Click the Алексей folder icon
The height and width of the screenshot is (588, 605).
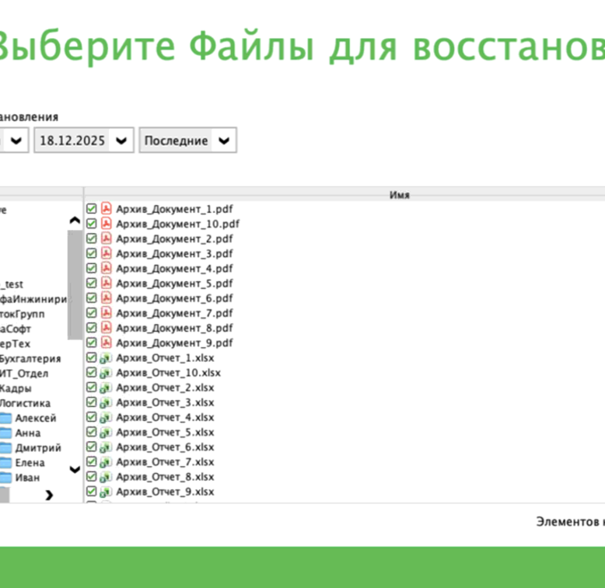point(5,418)
